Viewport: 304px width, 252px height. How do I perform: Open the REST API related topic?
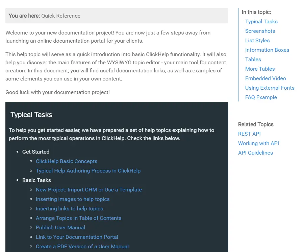[249, 134]
